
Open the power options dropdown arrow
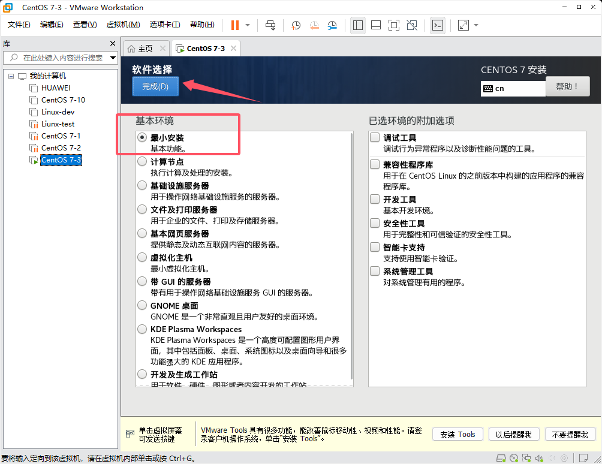pos(248,25)
